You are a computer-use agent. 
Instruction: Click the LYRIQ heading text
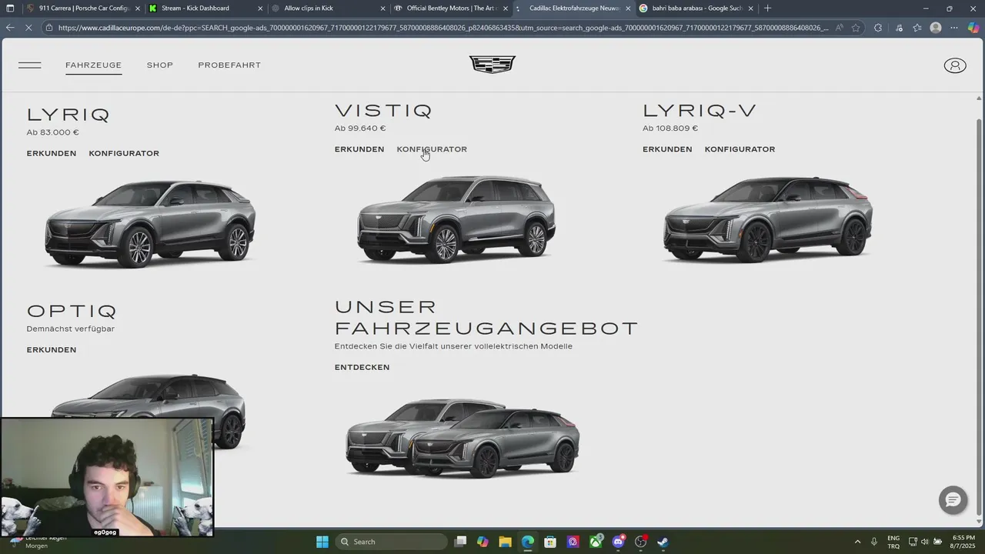pyautogui.click(x=68, y=115)
